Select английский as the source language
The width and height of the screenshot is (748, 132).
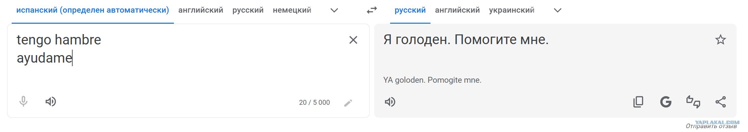click(201, 10)
